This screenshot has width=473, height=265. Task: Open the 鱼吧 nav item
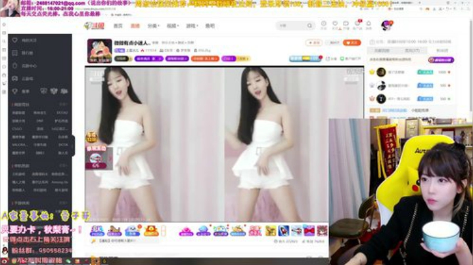click(210, 26)
